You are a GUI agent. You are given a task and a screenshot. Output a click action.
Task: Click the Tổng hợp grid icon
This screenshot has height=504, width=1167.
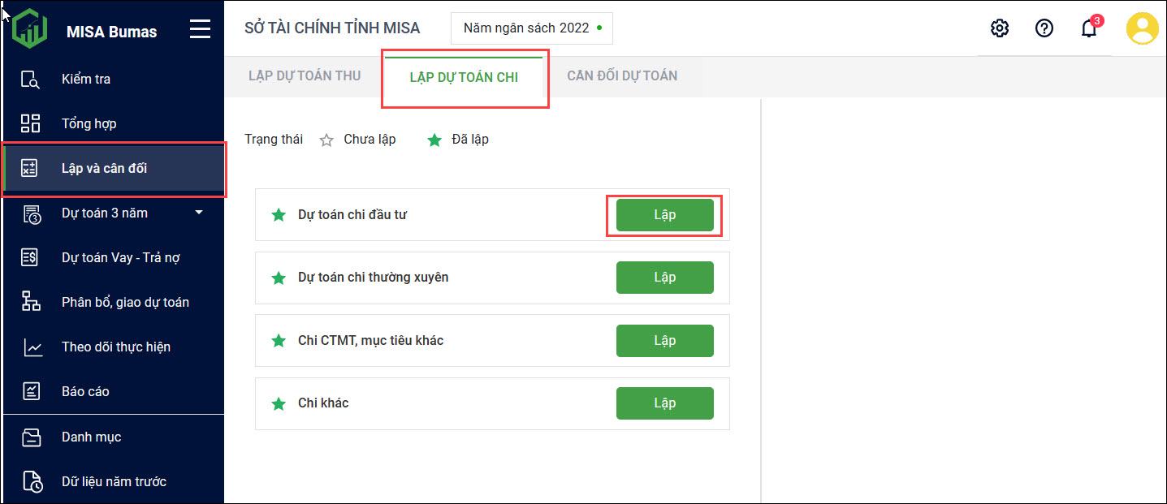click(30, 123)
